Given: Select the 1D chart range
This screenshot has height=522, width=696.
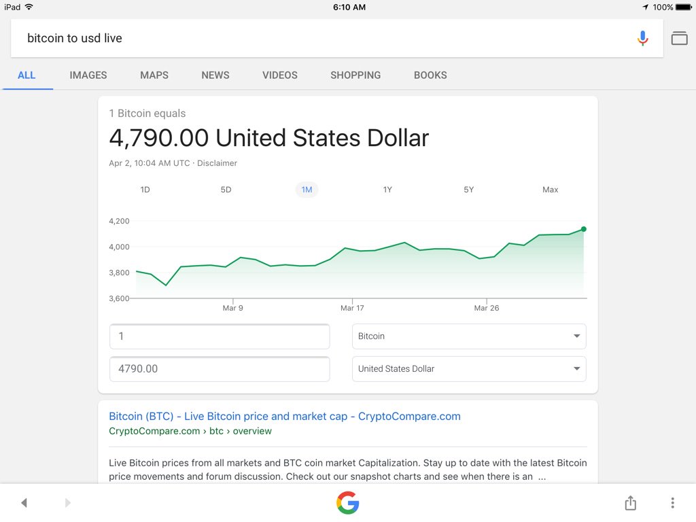Looking at the screenshot, I should 145,190.
